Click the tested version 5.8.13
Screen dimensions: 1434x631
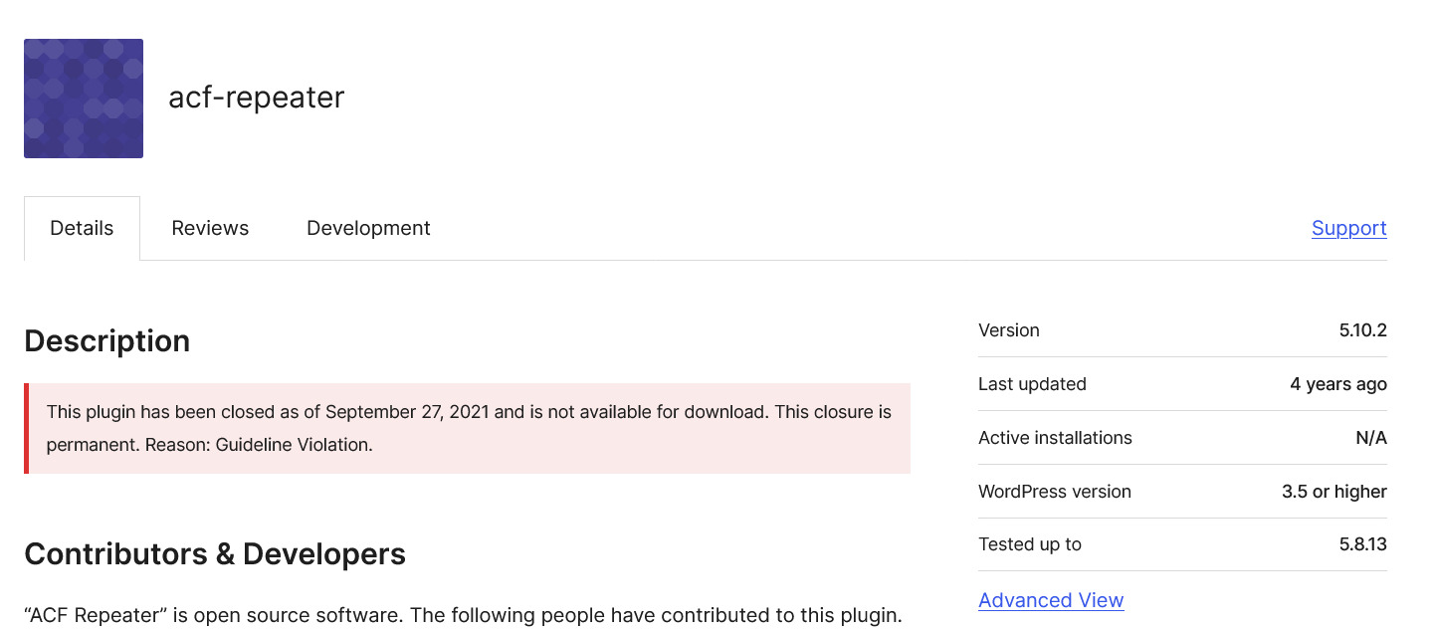point(1361,544)
